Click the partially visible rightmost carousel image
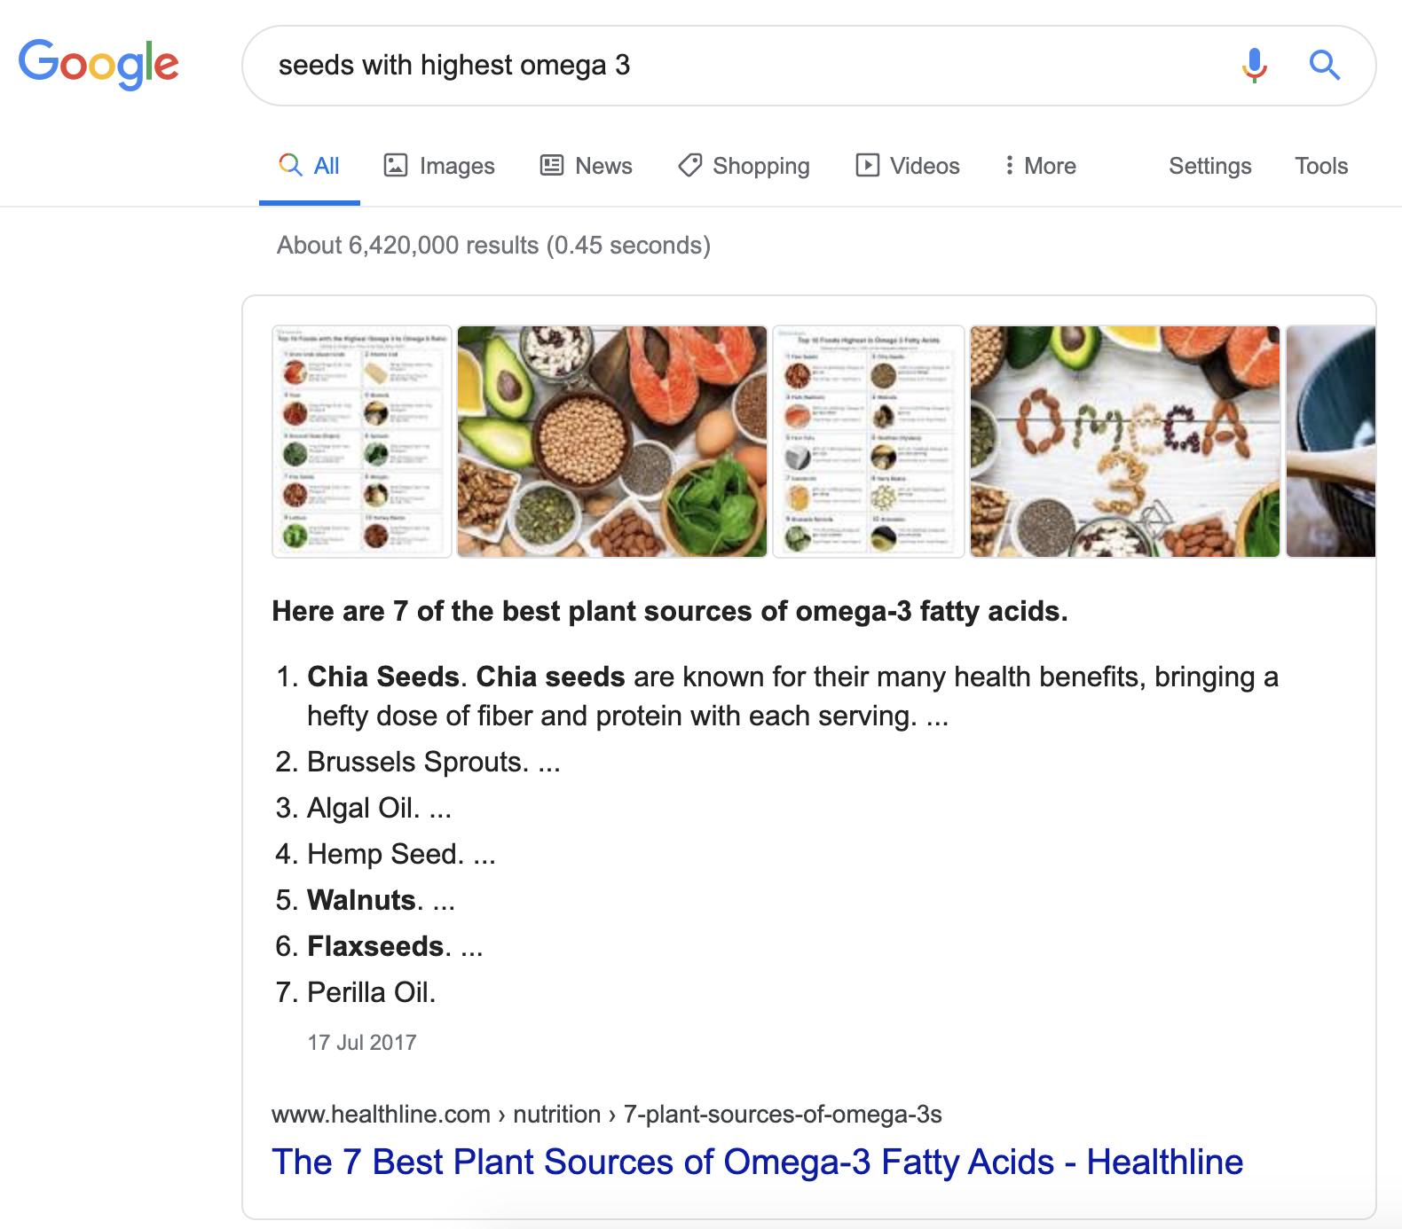The image size is (1402, 1229). 1340,442
